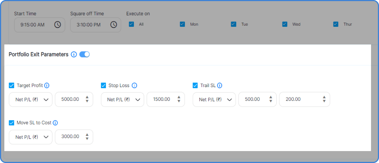The image size is (379, 163).
Task: Open Target Profit Net P/L dropdown
Action: click(31, 99)
